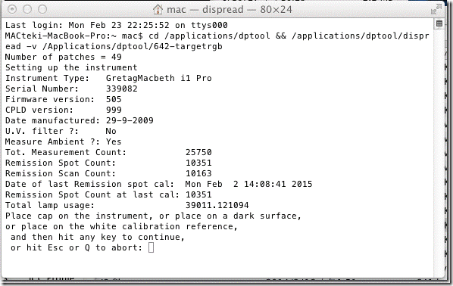The height and width of the screenshot is (286, 453).
Task: Click 'or place on the white calibration reference' line
Action: tap(121, 226)
